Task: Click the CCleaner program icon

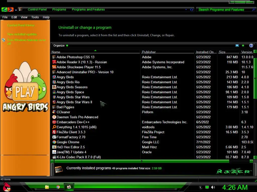Action: (54, 112)
